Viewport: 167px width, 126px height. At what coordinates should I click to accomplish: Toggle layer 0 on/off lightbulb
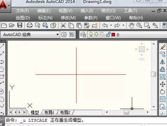91,35
